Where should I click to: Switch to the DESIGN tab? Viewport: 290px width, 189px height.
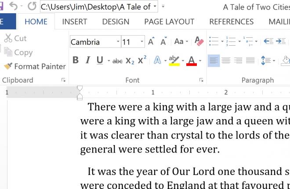(116, 22)
